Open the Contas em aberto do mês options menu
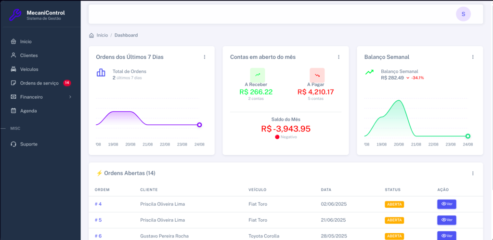 click(338, 57)
